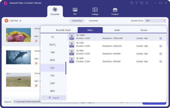The height and width of the screenshot is (108, 170).
Task: Select the F4V format in list
Action: (x=52, y=75)
